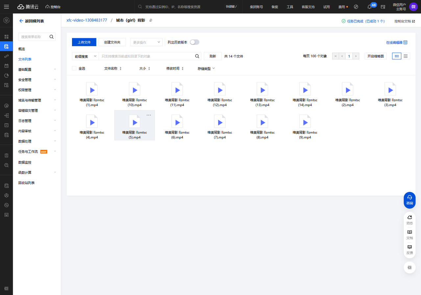Screen dimensions: 421x295
Task: Click the 刷新 button
Action: [213, 56]
